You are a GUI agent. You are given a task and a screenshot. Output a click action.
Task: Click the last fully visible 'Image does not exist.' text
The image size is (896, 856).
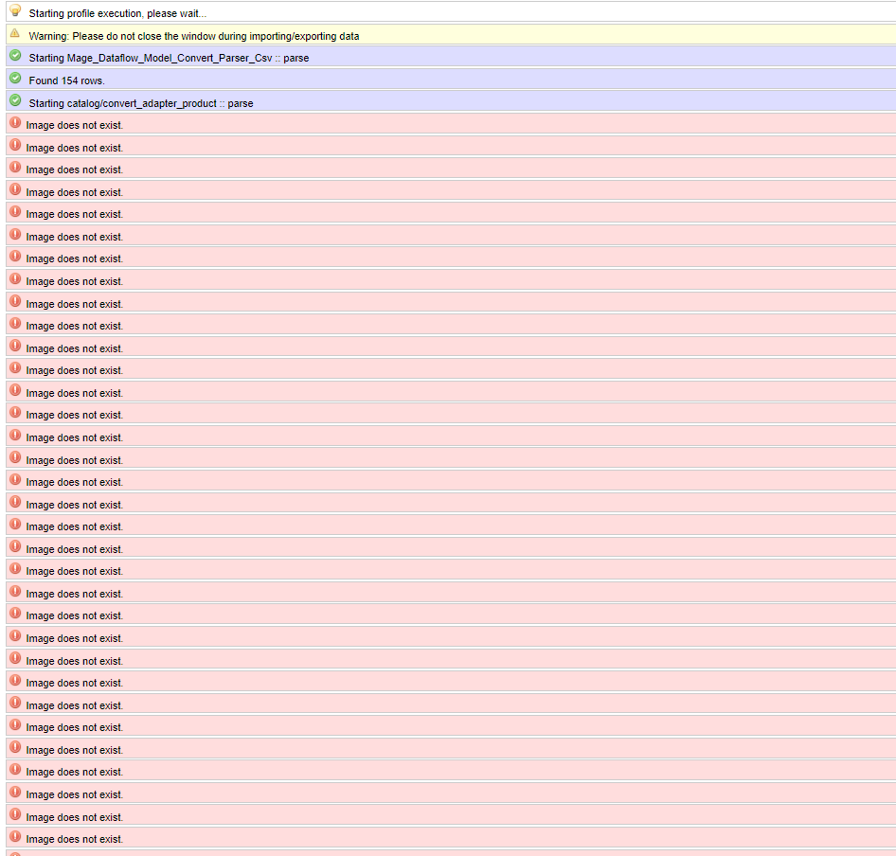coord(75,840)
